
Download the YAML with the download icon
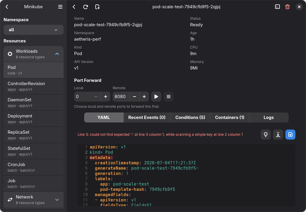tap(278, 135)
